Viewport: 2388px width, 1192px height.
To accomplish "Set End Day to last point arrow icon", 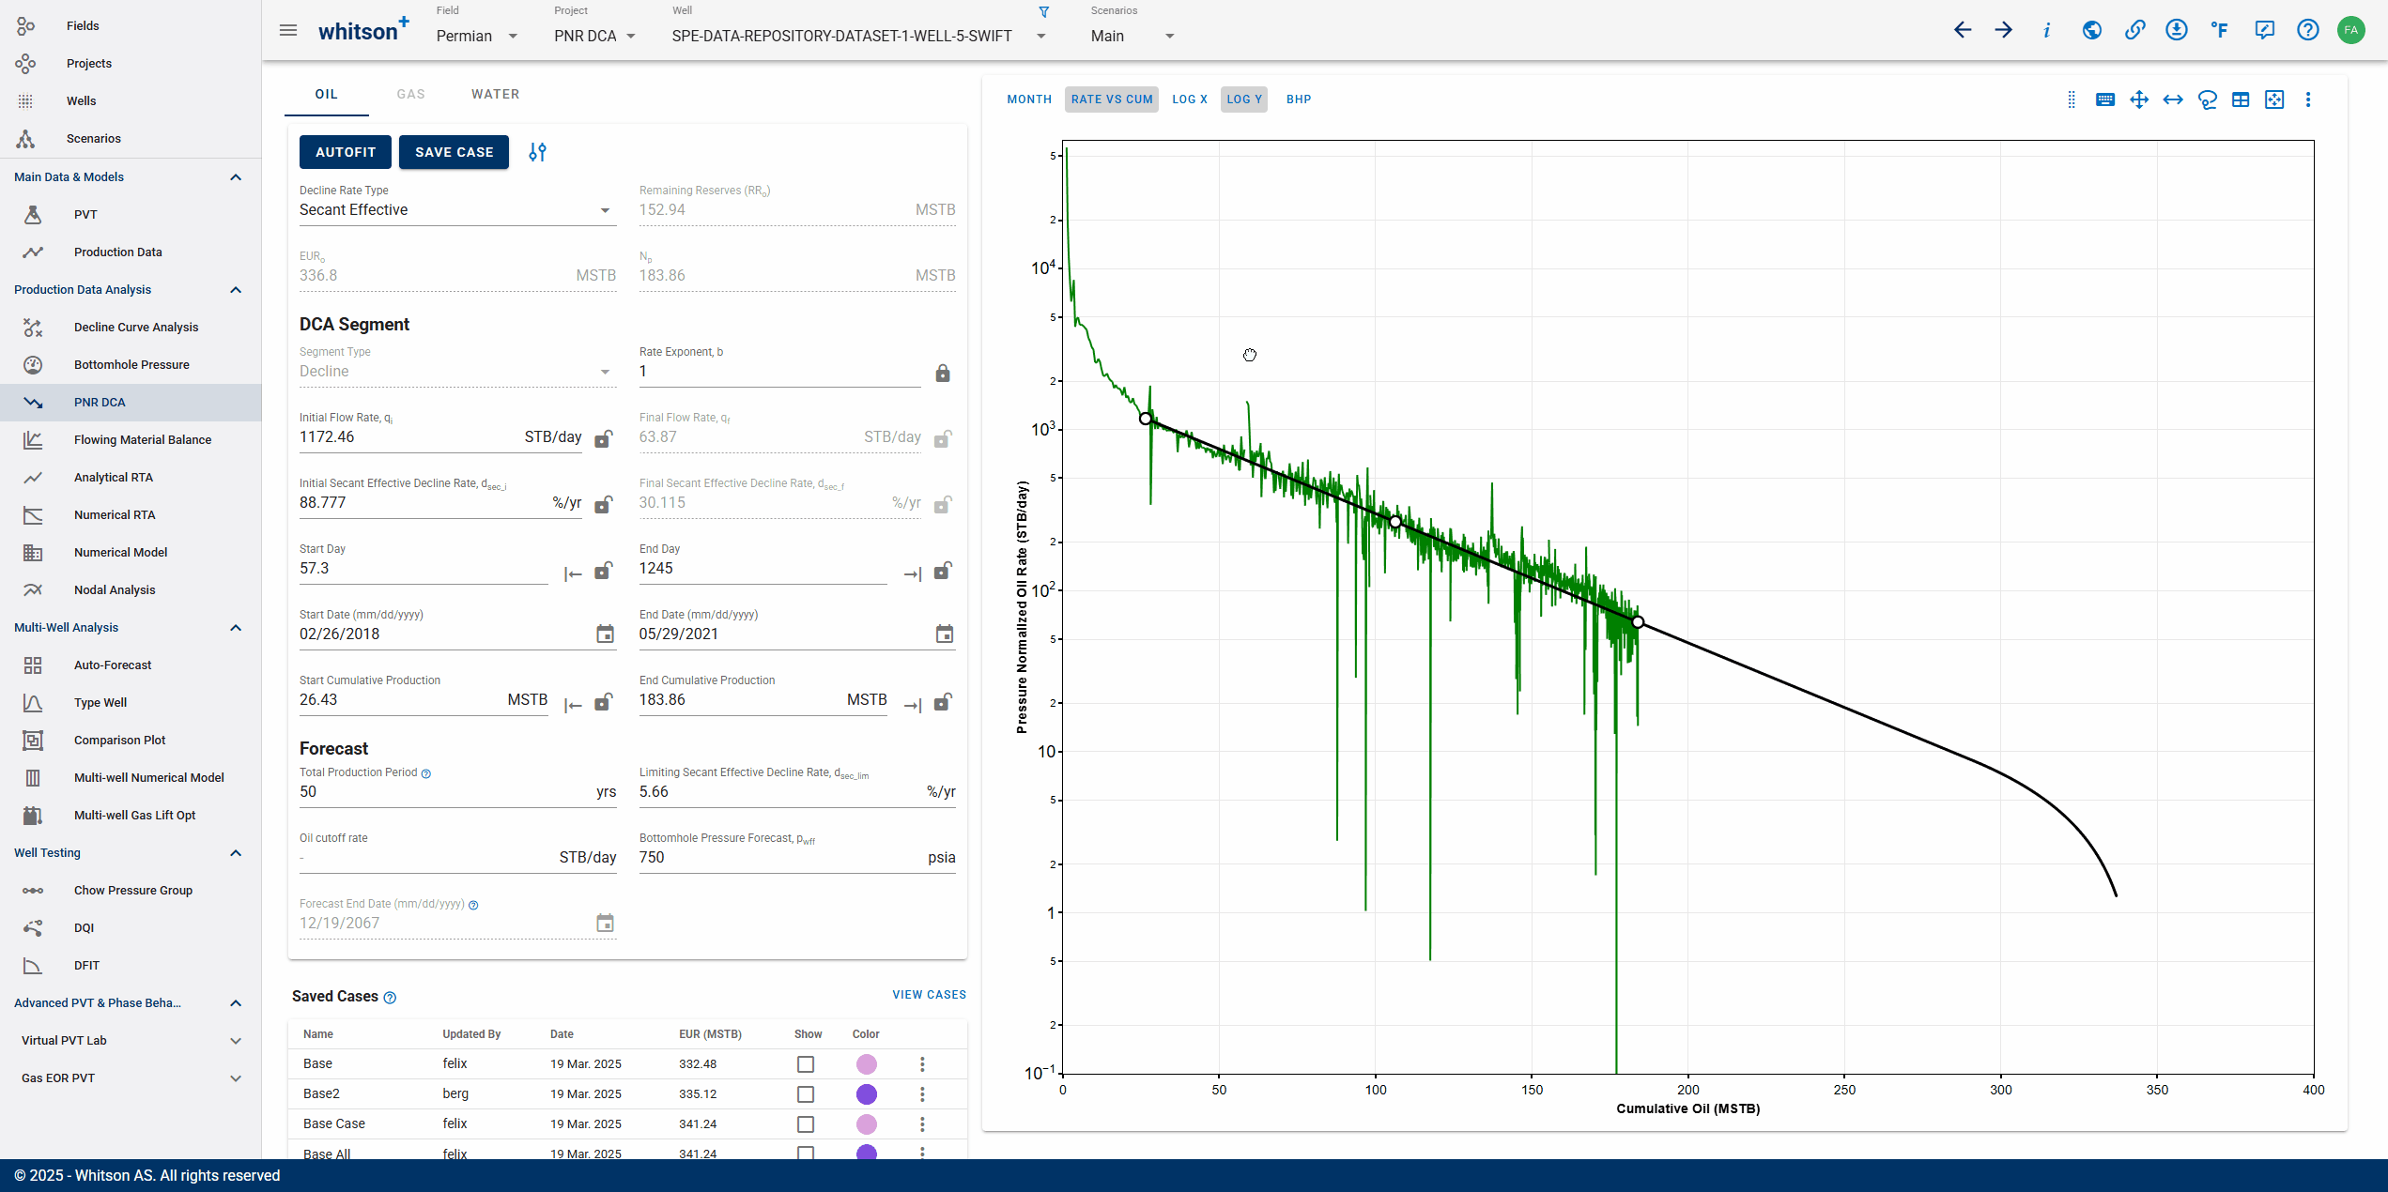I will [913, 574].
